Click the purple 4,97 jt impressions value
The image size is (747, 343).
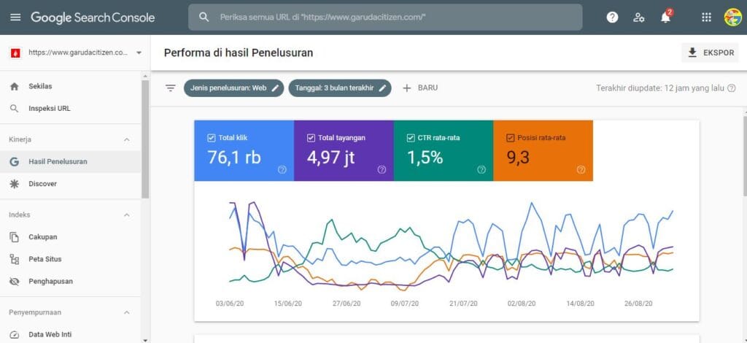(x=330, y=157)
